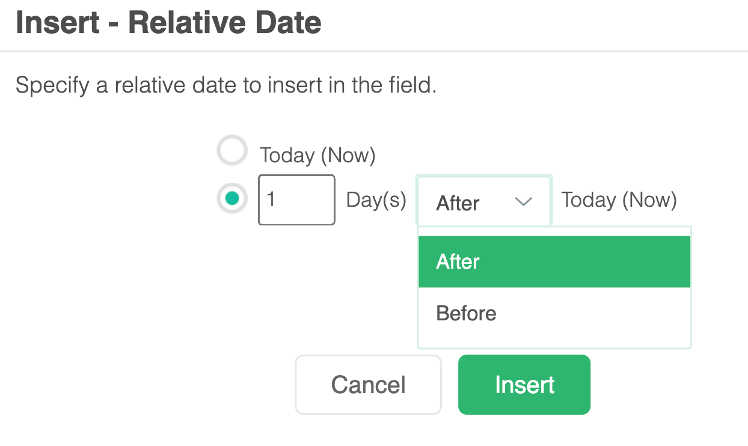This screenshot has width=748, height=446.
Task: Click the selected 'After' text in combo box
Action: coord(458,203)
